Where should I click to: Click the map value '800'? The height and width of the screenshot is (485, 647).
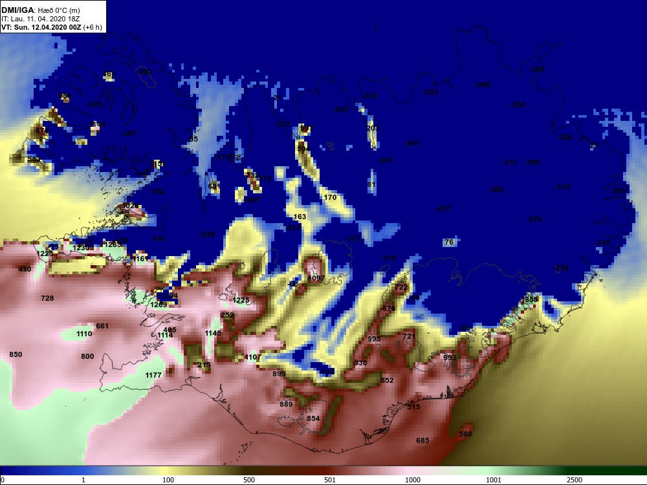[87, 356]
